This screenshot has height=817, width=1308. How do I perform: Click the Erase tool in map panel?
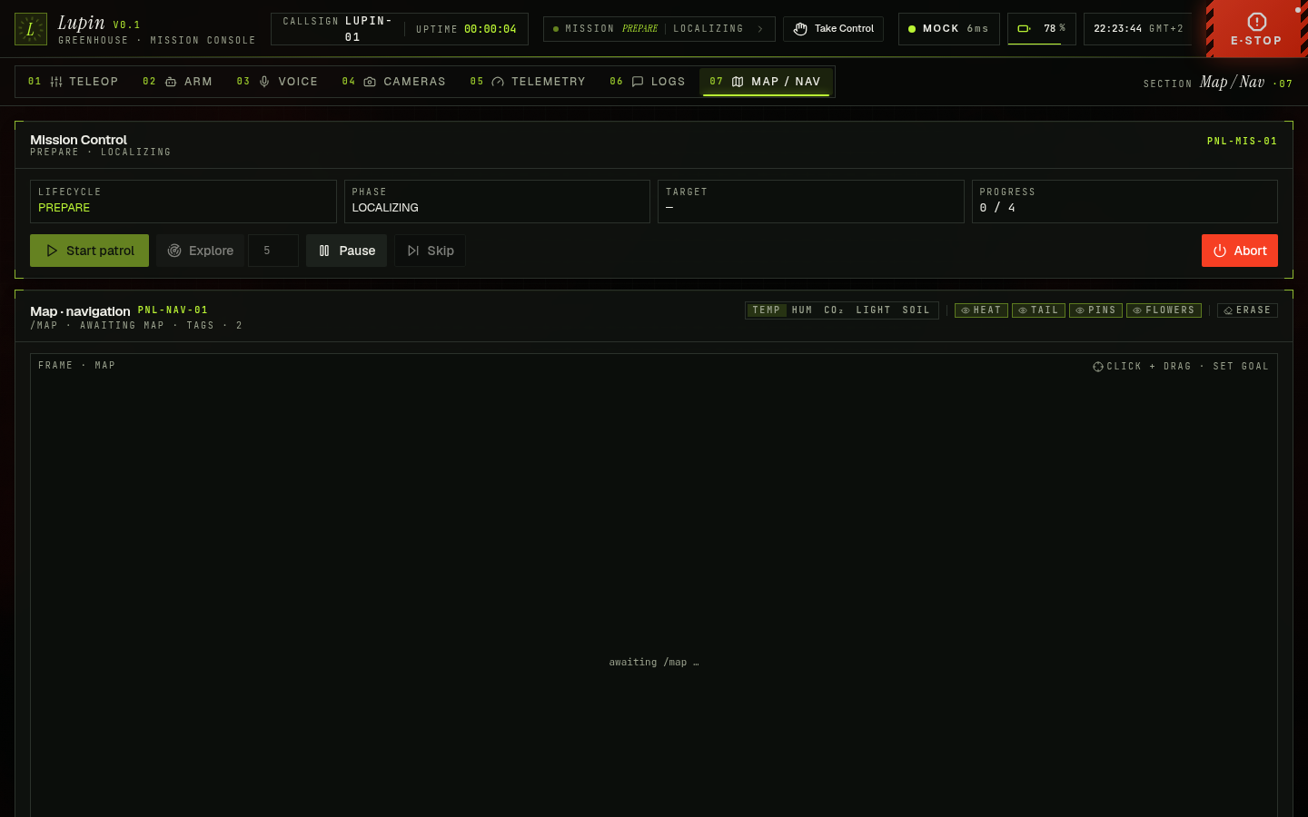coord(1247,310)
